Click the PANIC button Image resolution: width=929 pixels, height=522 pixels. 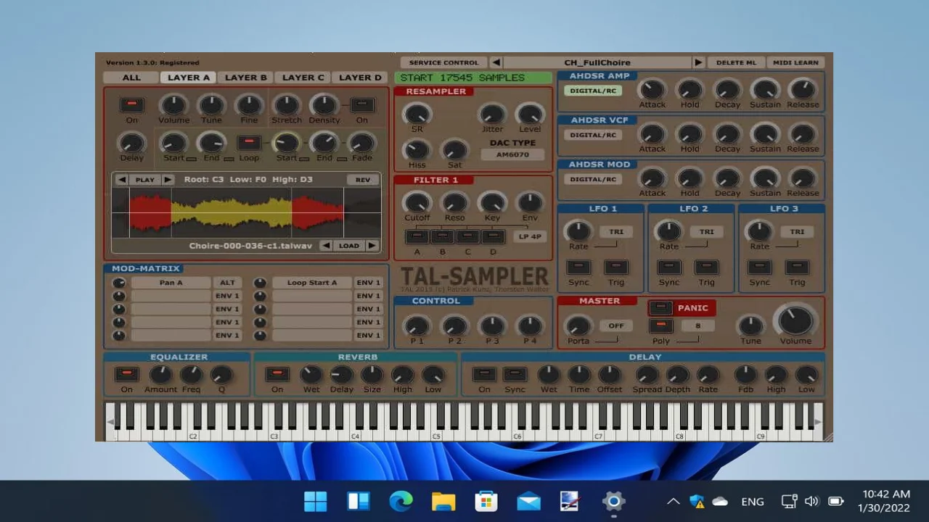[692, 308]
